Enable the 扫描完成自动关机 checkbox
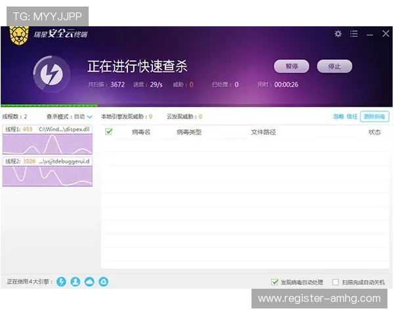 pos(336,282)
